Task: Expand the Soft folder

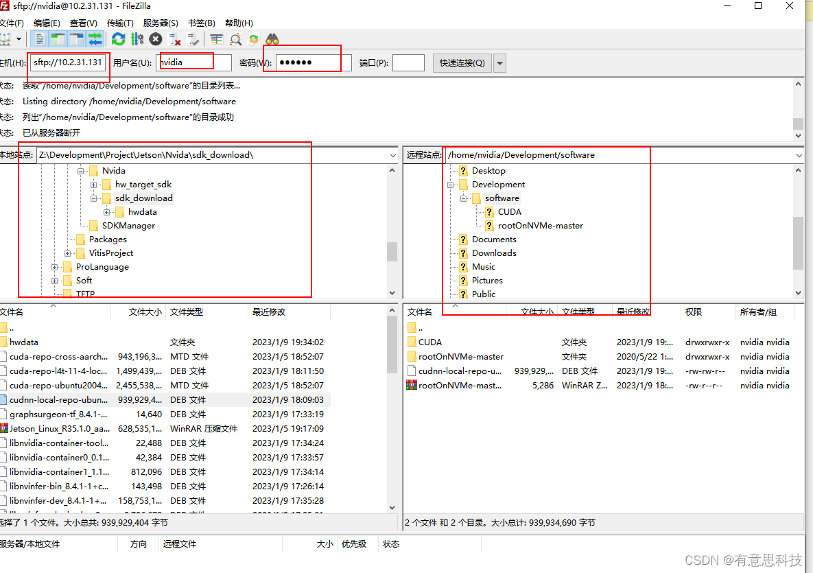Action: pyautogui.click(x=54, y=281)
